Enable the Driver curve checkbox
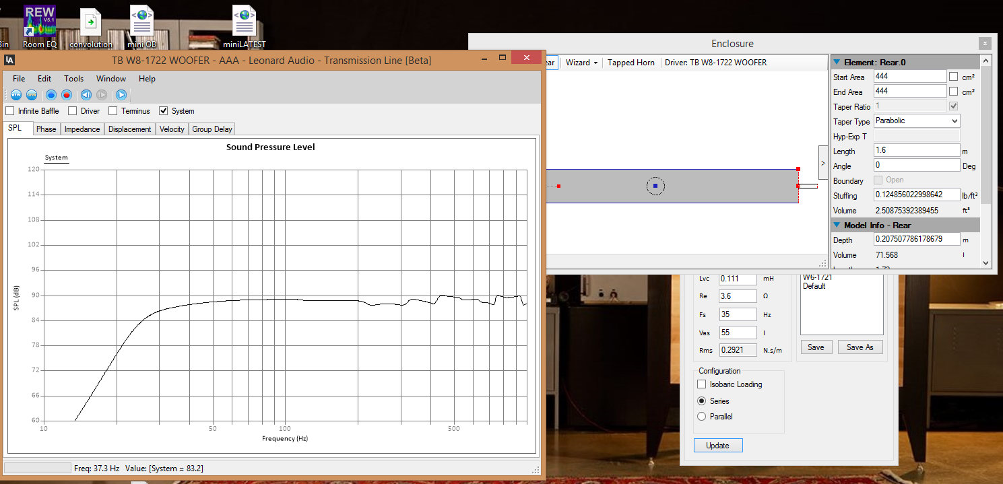1003x484 pixels. tap(73, 111)
